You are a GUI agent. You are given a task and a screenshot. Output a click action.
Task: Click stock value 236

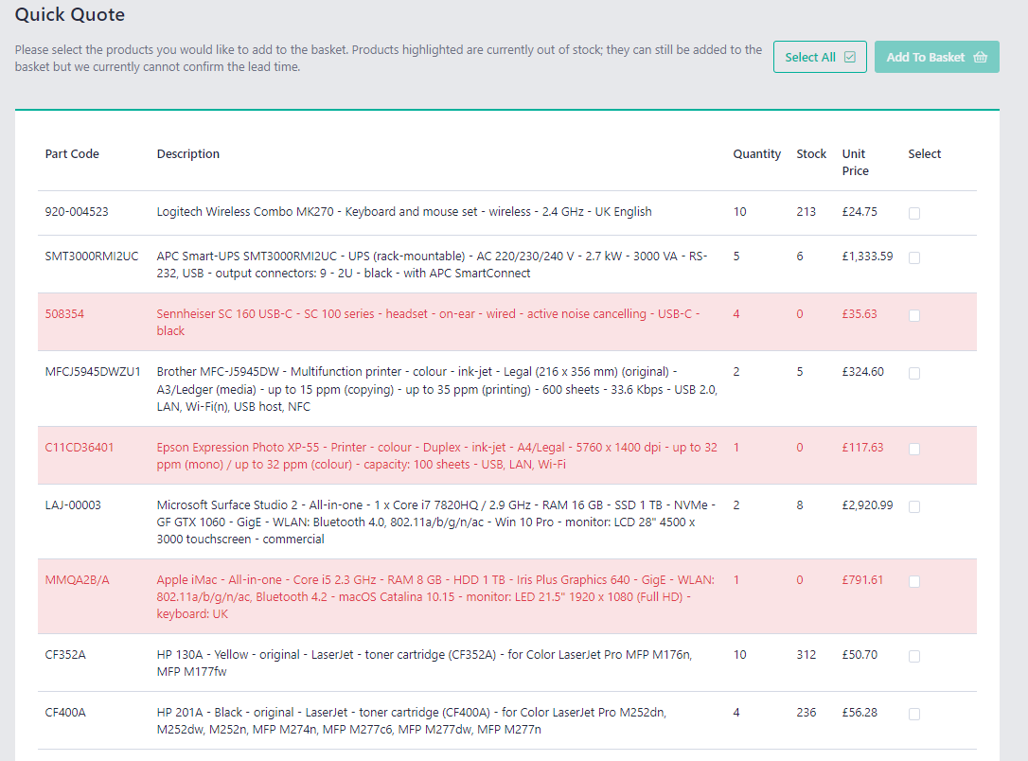[x=806, y=713]
